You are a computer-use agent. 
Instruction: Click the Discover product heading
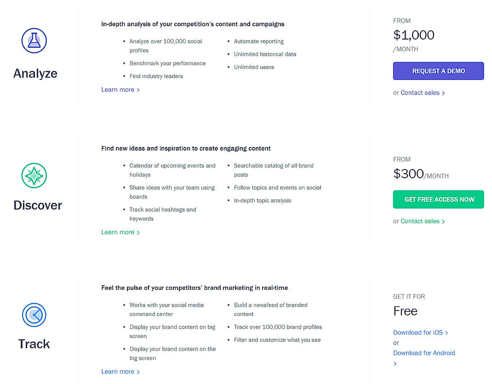point(38,205)
